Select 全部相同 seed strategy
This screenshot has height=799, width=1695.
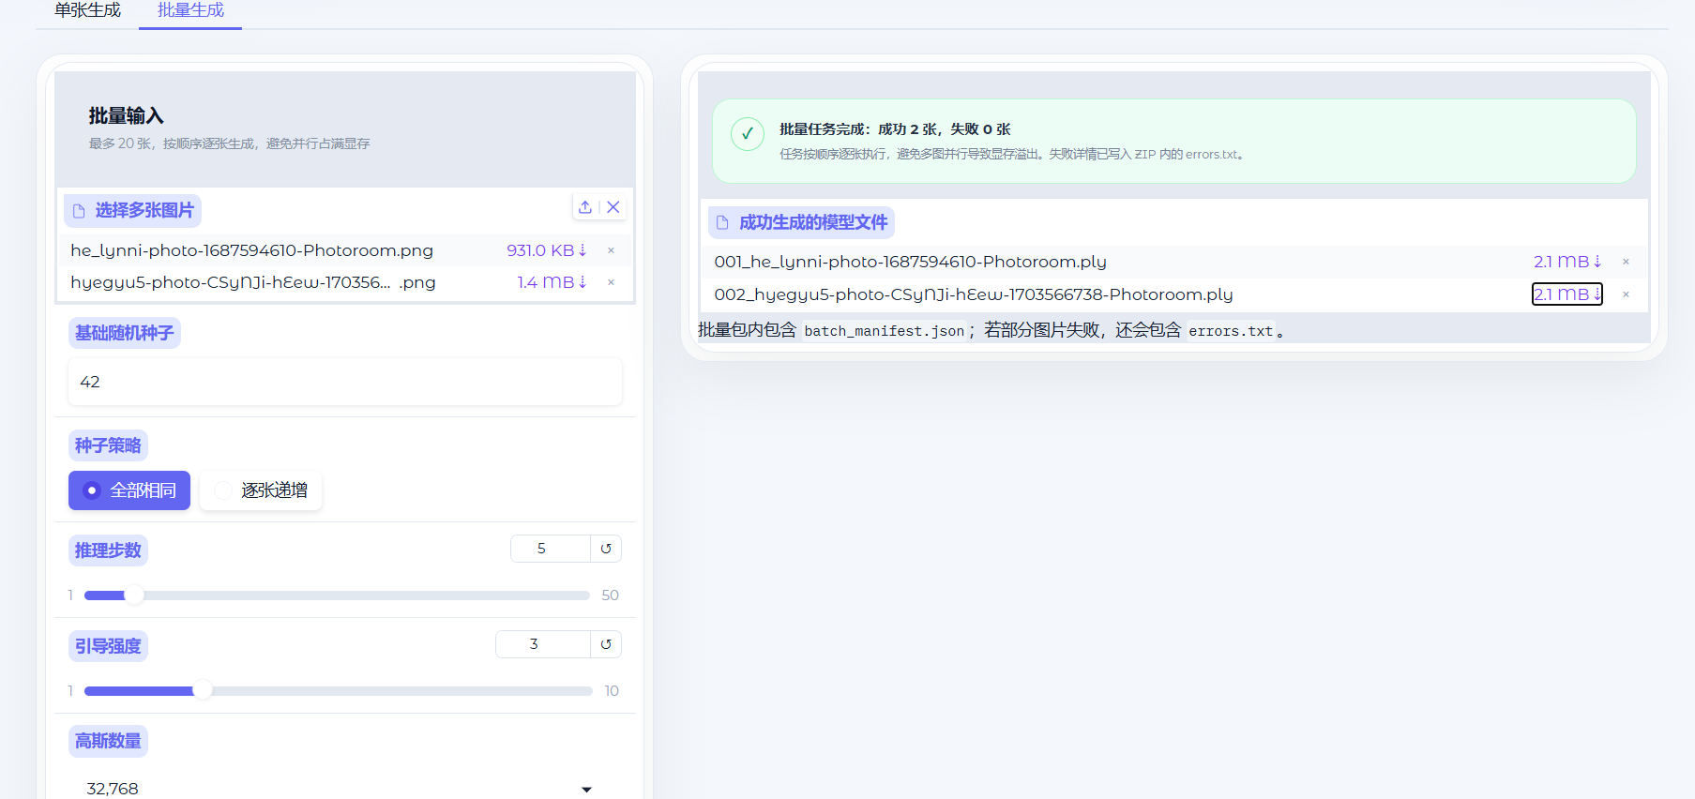129,490
